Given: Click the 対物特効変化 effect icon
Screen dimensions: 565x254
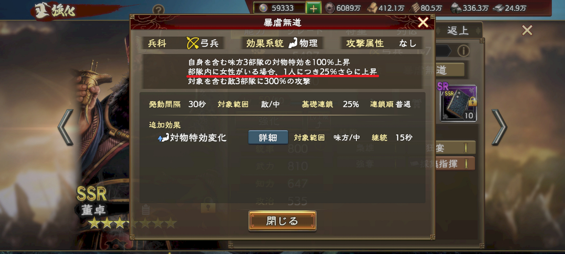Looking at the screenshot, I should tap(163, 138).
